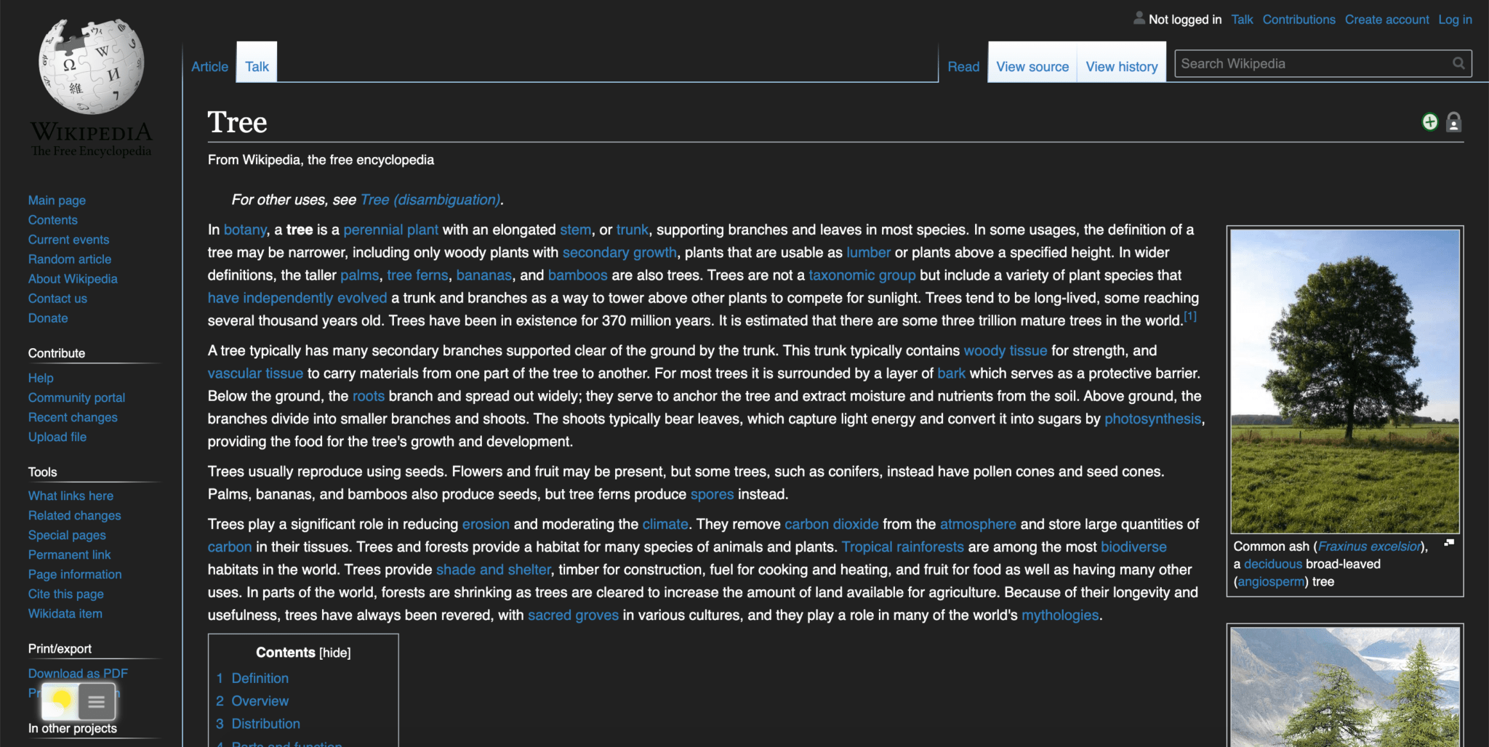
Task: Click the page protection padlock icon
Action: (x=1453, y=122)
